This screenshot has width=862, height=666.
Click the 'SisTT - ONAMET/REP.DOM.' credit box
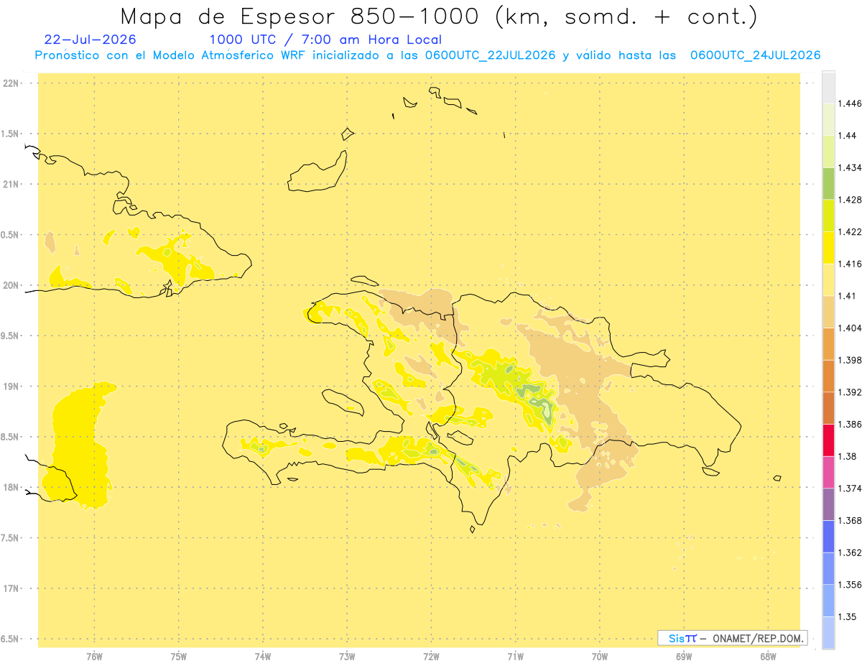pyautogui.click(x=733, y=638)
